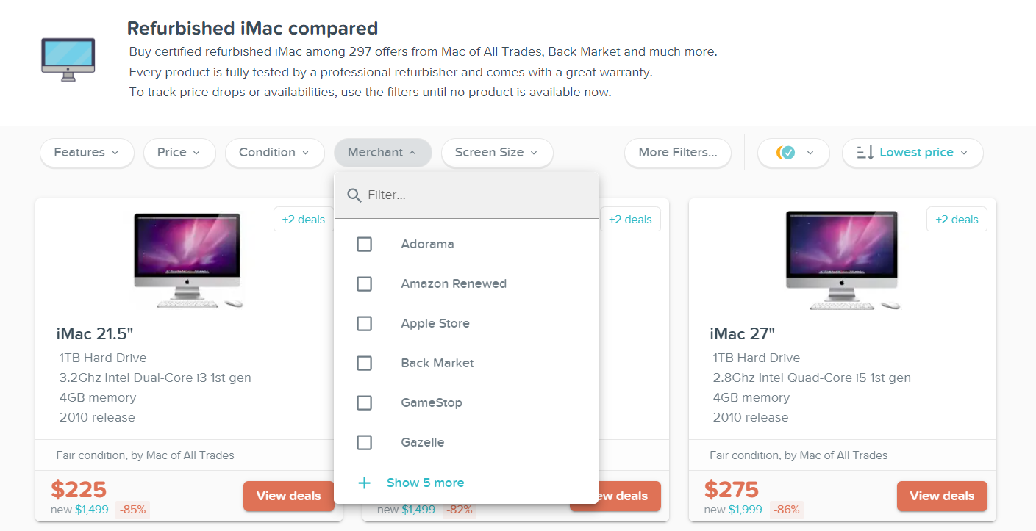Image resolution: width=1036 pixels, height=531 pixels.
Task: Tick the Amazon Renewed checkbox
Action: [364, 283]
